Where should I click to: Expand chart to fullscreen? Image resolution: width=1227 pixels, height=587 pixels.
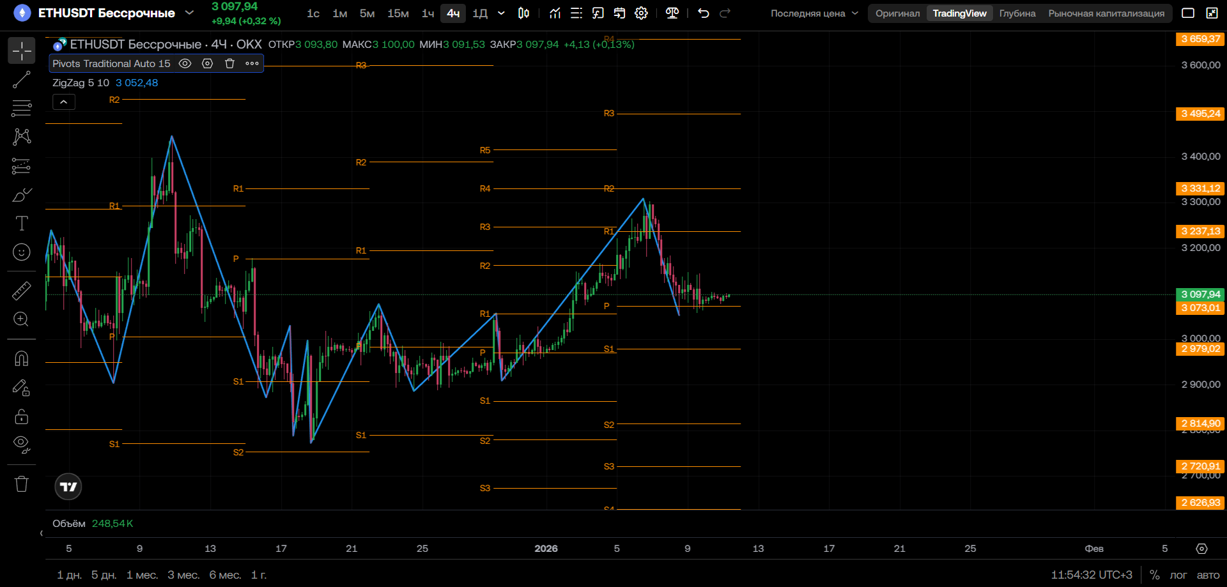pos(1212,13)
